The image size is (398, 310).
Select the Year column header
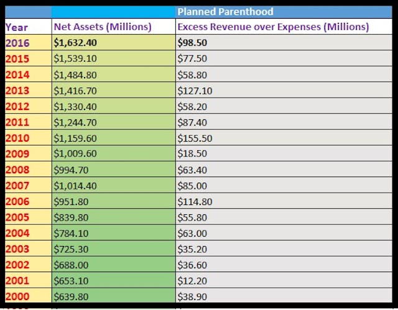(x=17, y=27)
